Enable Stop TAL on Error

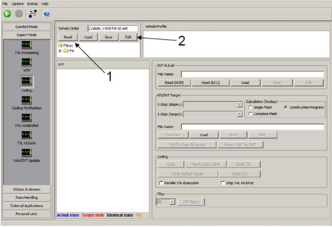222,183
